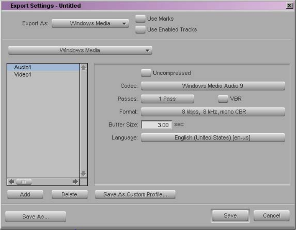This screenshot has height=230, width=296.
Task: Click the stream list scroll up arrow
Action: 83,67
